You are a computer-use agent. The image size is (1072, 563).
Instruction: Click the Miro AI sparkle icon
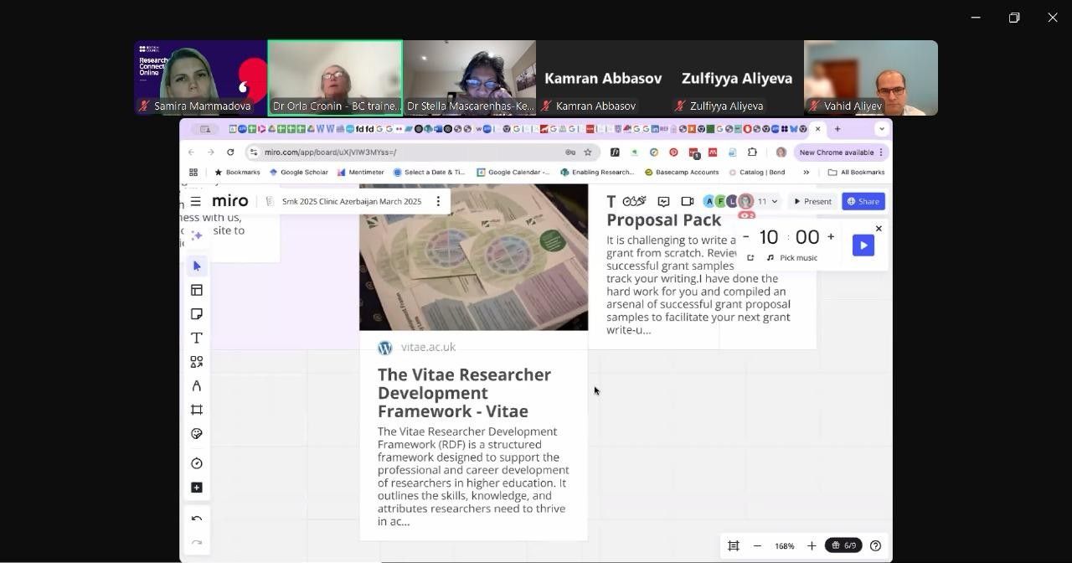(197, 236)
